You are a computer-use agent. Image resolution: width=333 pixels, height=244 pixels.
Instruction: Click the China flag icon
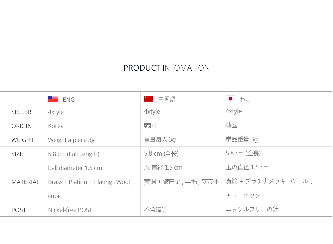pos(148,99)
